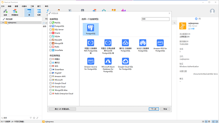Enable the Redis Enterprise Cloud vendor filter
219x123 pixels.
(x=50, y=94)
